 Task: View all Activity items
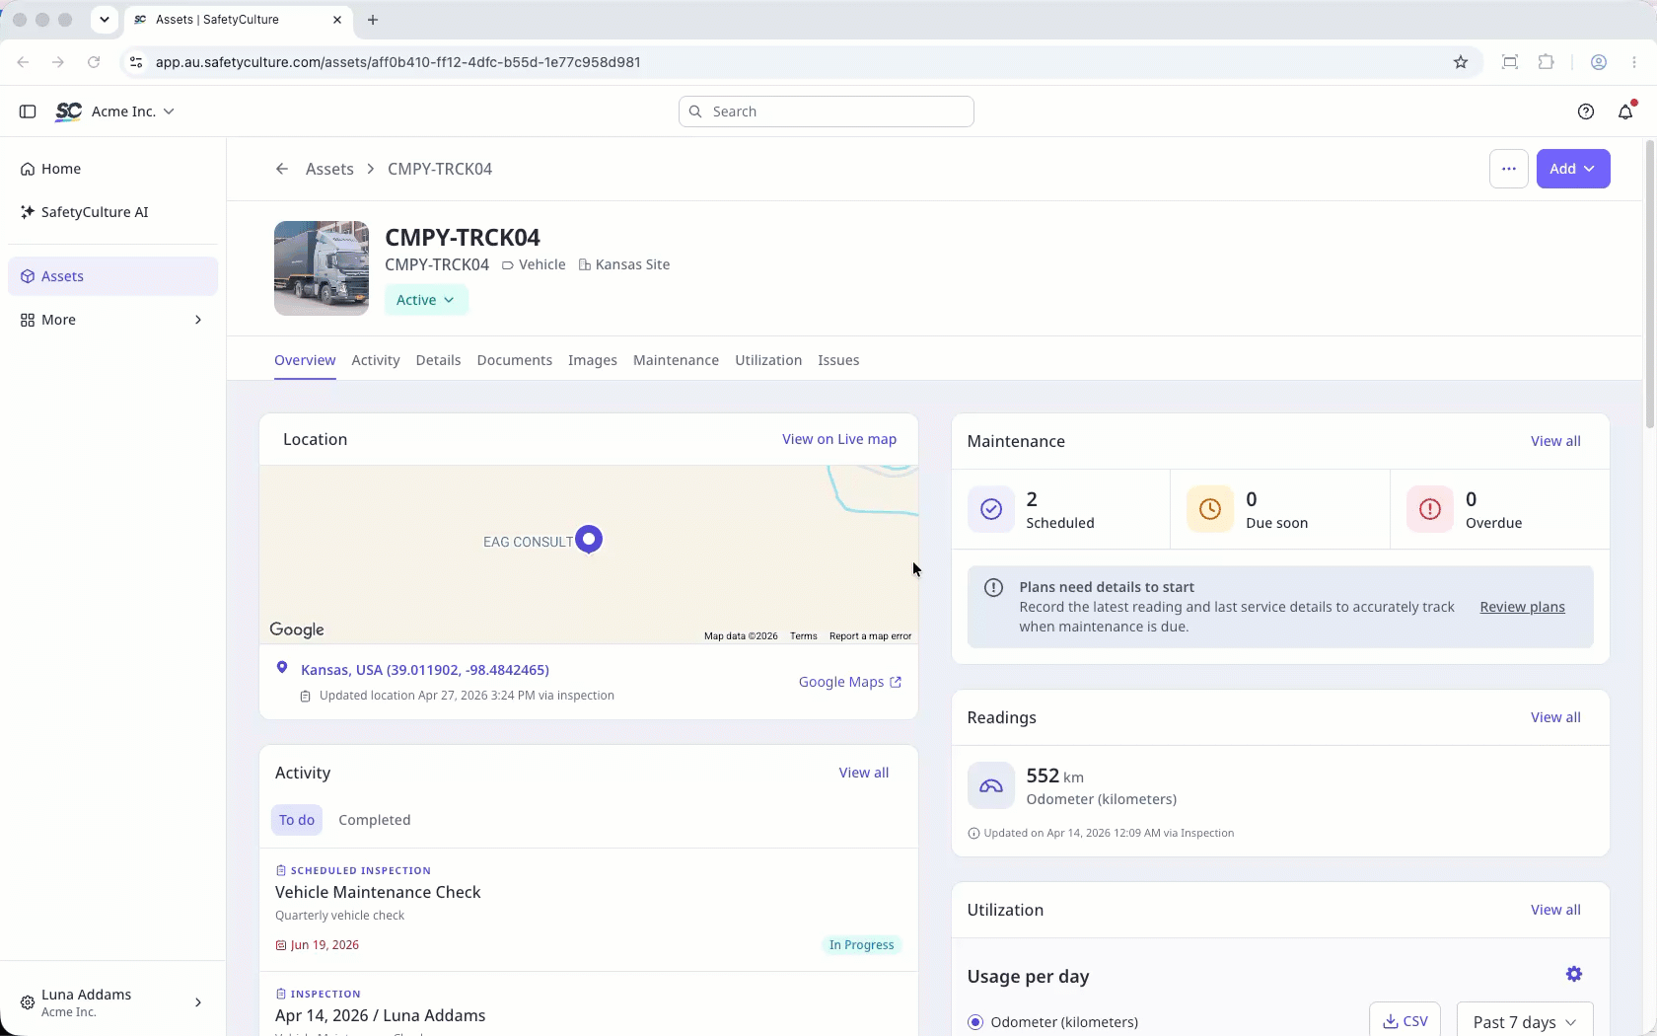coord(864,773)
